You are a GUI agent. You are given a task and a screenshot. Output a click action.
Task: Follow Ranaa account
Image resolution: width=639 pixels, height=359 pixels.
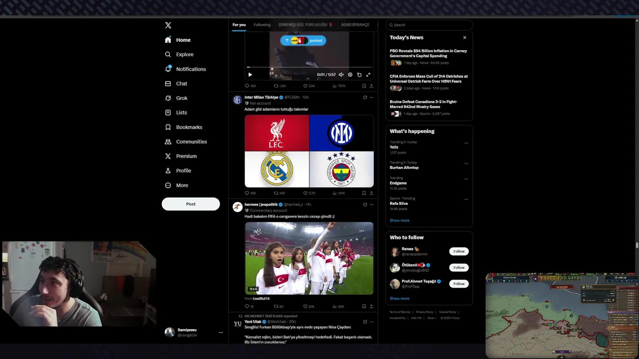click(x=459, y=251)
